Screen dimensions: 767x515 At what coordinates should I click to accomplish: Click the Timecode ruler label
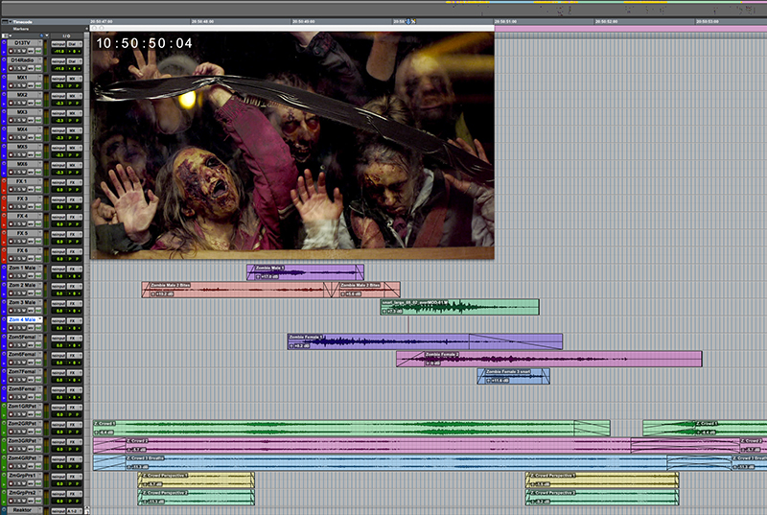click(x=22, y=20)
